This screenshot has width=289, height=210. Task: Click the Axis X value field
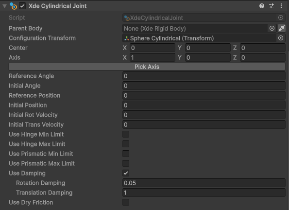click(x=153, y=57)
